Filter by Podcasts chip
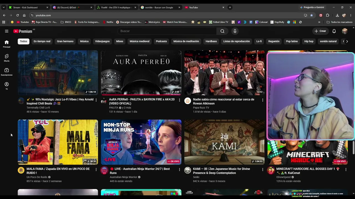Viewport: 355px width, 199px height. pos(161,41)
